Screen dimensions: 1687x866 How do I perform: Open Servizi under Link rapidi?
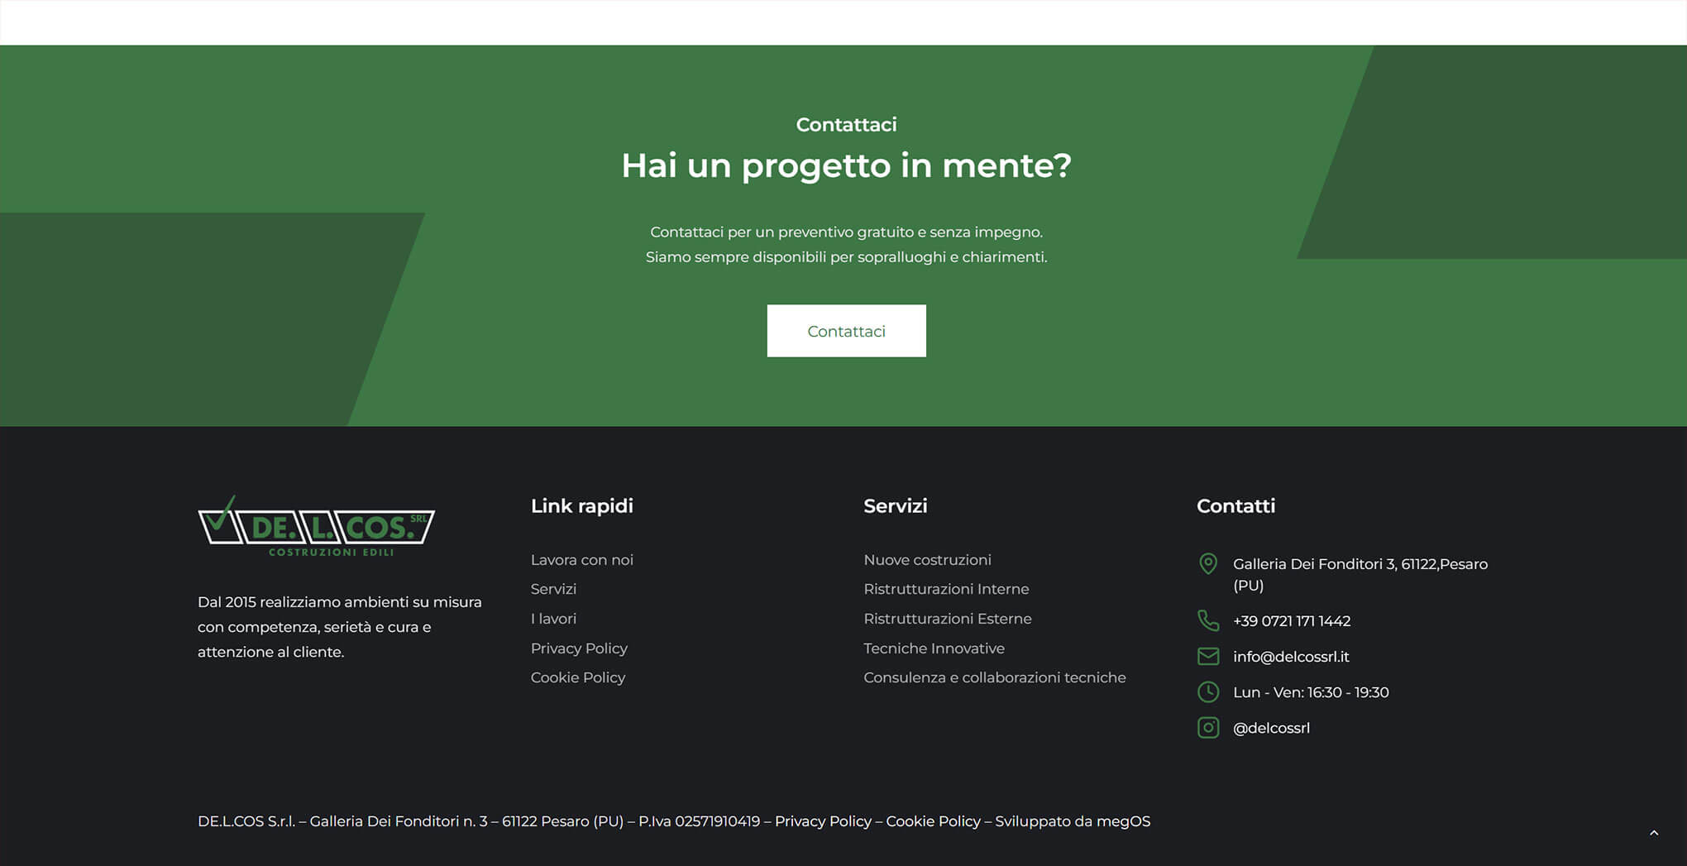553,589
